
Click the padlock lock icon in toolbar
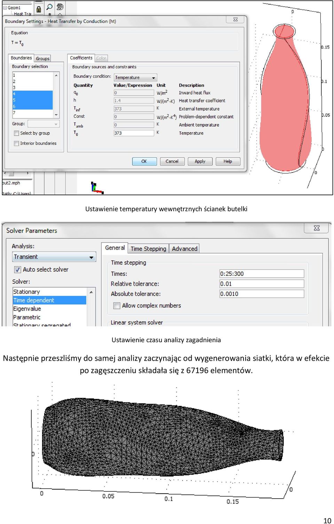(x=39, y=9)
